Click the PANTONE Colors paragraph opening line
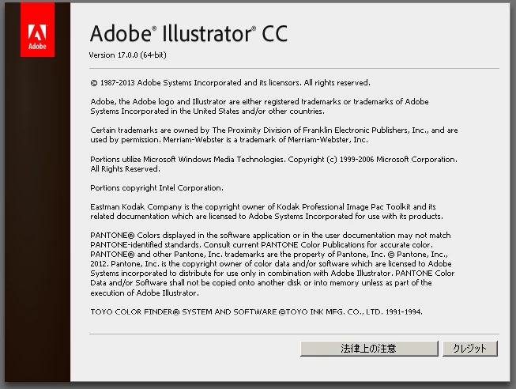 coord(270,235)
